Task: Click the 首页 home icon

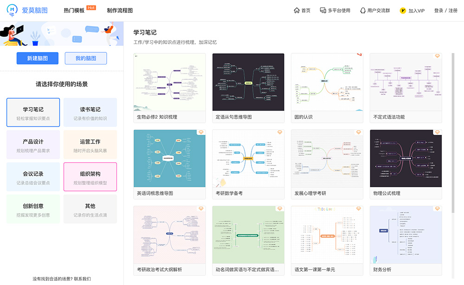Action: pyautogui.click(x=297, y=10)
